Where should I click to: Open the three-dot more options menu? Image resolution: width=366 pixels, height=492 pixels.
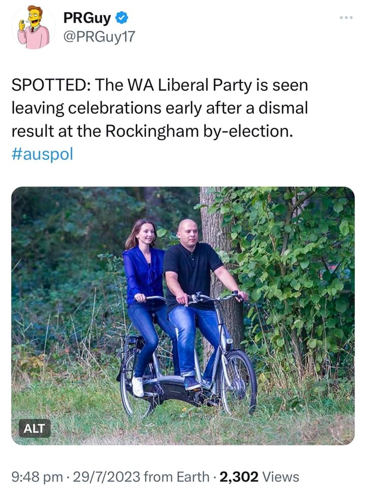point(346,18)
